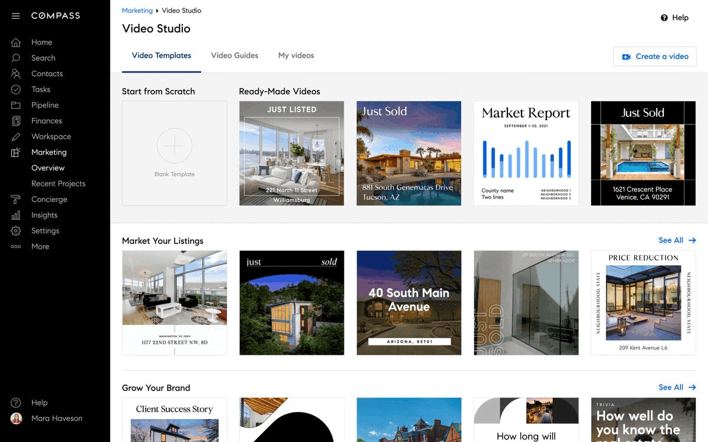The image size is (708, 442).
Task: Open the My videos tab
Action: coord(296,55)
